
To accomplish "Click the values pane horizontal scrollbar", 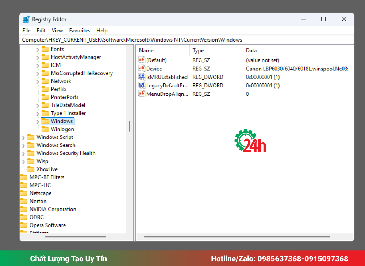I will pos(237,237).
